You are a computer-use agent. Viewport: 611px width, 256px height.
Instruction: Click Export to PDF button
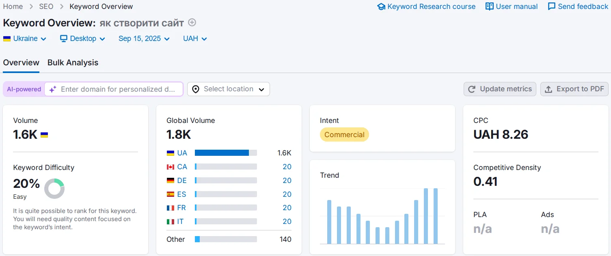pos(574,89)
